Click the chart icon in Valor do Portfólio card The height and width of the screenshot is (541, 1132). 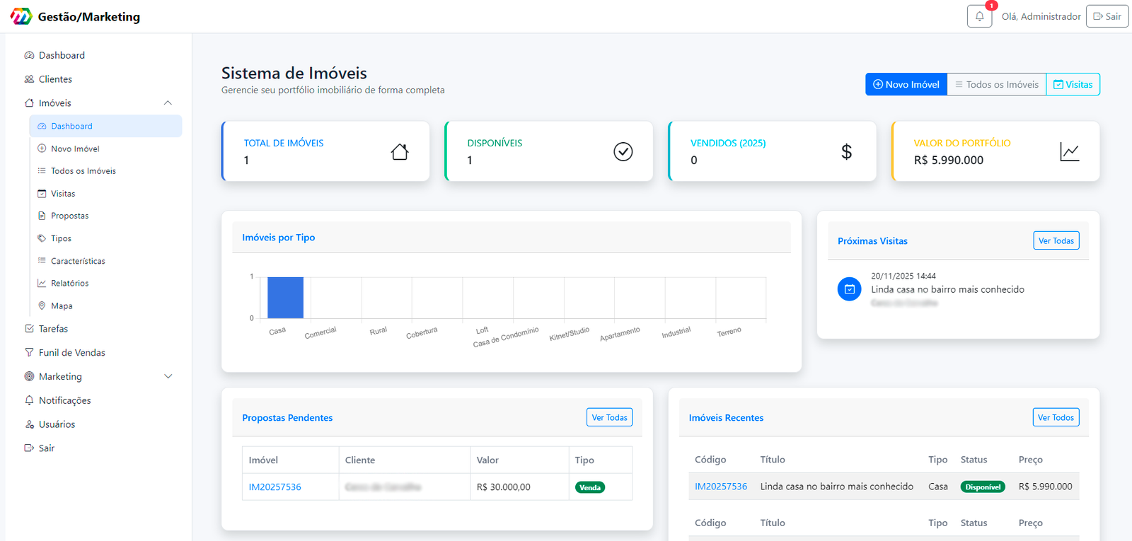(1069, 152)
